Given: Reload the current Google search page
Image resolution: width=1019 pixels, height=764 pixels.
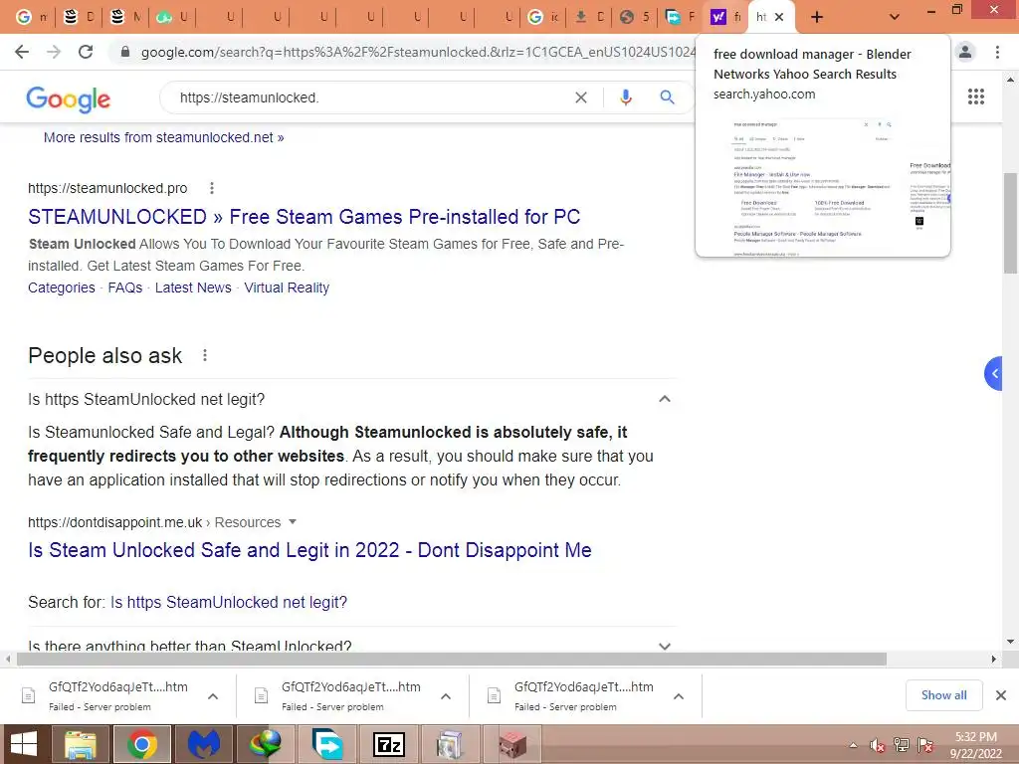Looking at the screenshot, I should pyautogui.click(x=86, y=52).
